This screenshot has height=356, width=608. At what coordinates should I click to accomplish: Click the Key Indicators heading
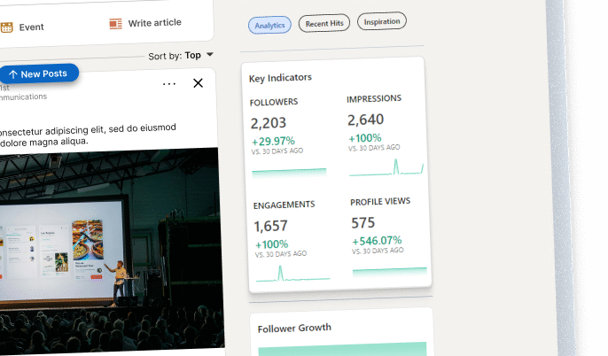pyautogui.click(x=280, y=78)
